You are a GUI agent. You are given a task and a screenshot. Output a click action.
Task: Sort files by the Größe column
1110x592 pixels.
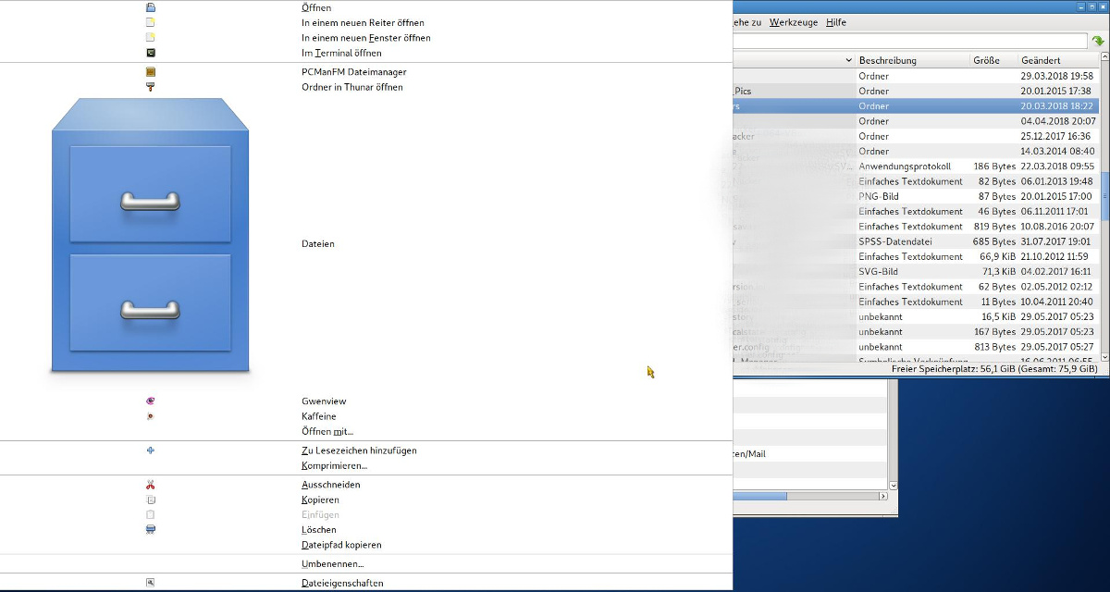[992, 60]
